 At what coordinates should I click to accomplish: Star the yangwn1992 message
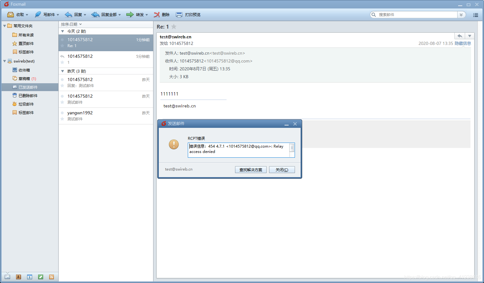coord(62,119)
